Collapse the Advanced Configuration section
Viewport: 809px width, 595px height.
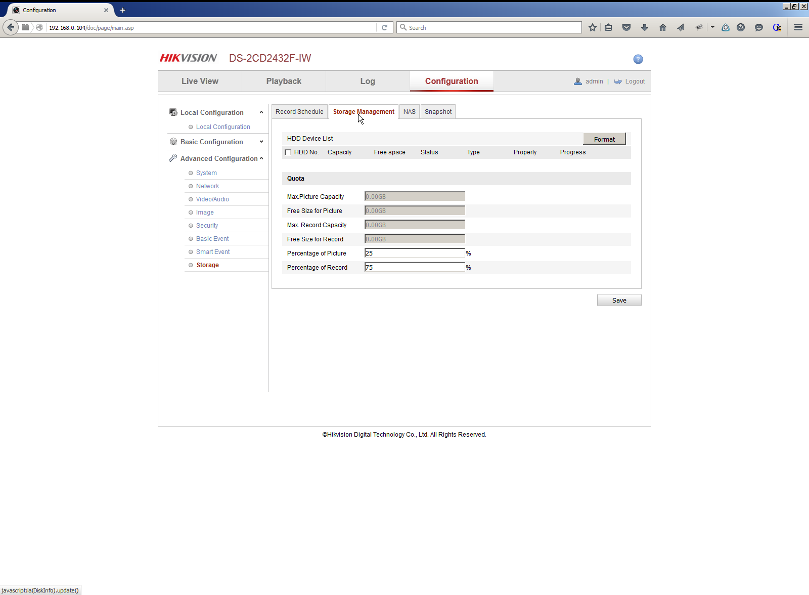(261, 158)
